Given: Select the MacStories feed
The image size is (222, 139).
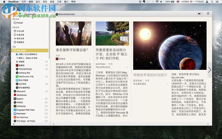Looking at the screenshot, I should click(x=20, y=95).
